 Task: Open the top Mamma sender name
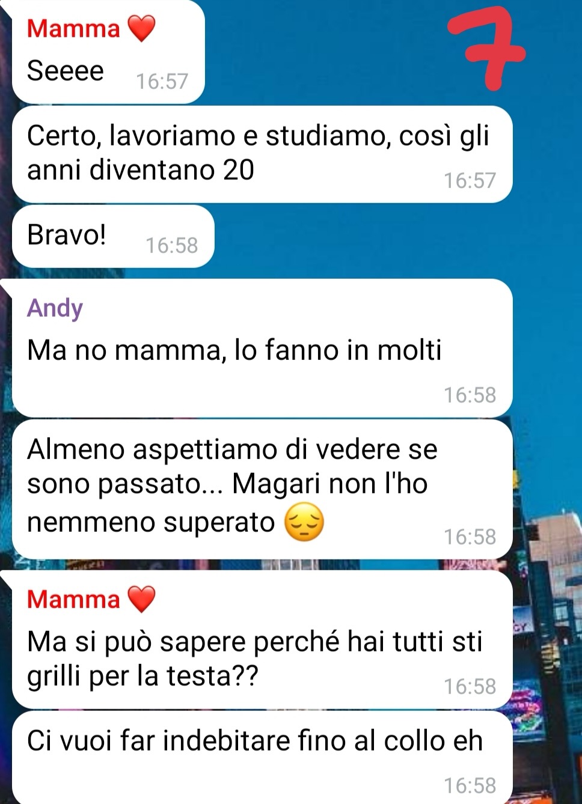pyautogui.click(x=73, y=28)
